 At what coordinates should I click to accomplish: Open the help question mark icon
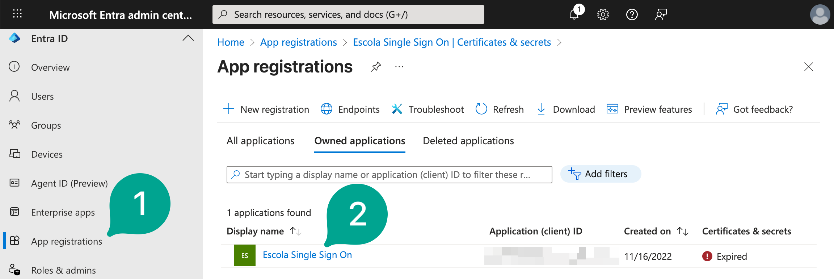(x=632, y=14)
